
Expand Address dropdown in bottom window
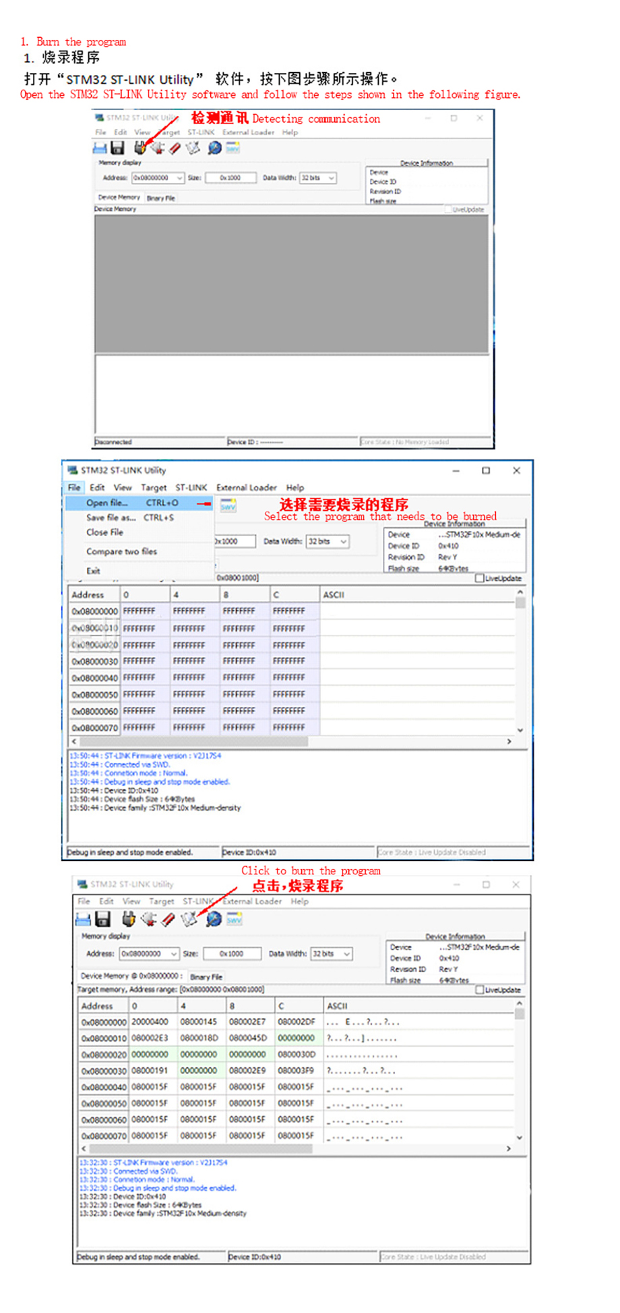click(x=174, y=954)
